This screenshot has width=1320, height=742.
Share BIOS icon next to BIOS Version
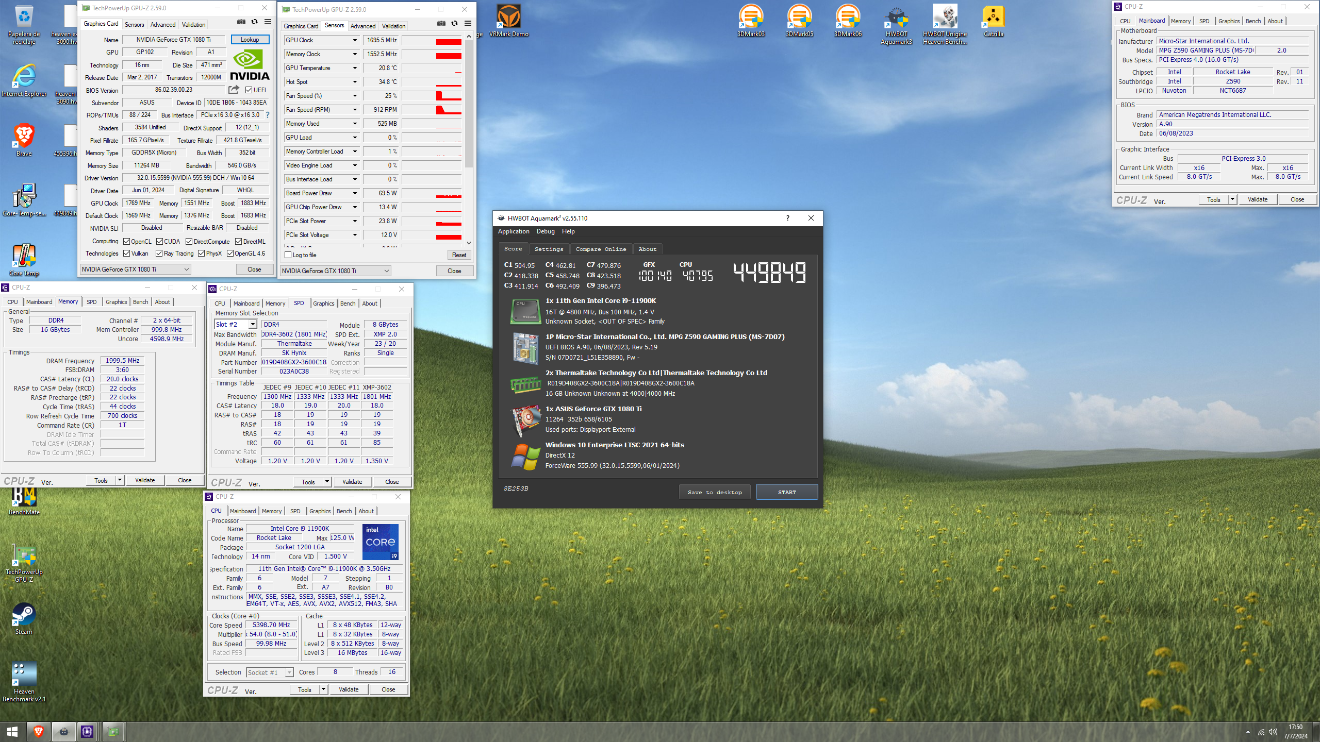tap(234, 90)
